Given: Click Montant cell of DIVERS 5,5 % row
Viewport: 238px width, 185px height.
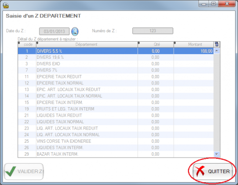Looking at the screenshot, I should pos(194,51).
